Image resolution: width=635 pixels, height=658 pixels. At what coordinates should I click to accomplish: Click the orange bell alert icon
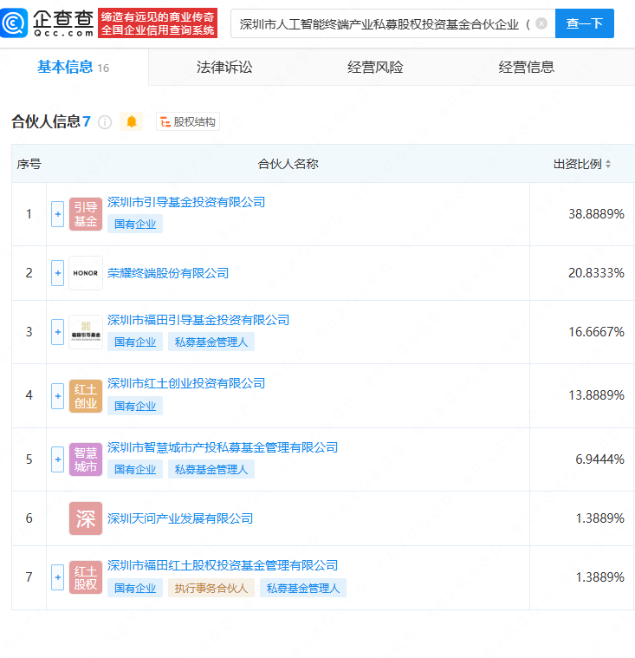tap(132, 121)
